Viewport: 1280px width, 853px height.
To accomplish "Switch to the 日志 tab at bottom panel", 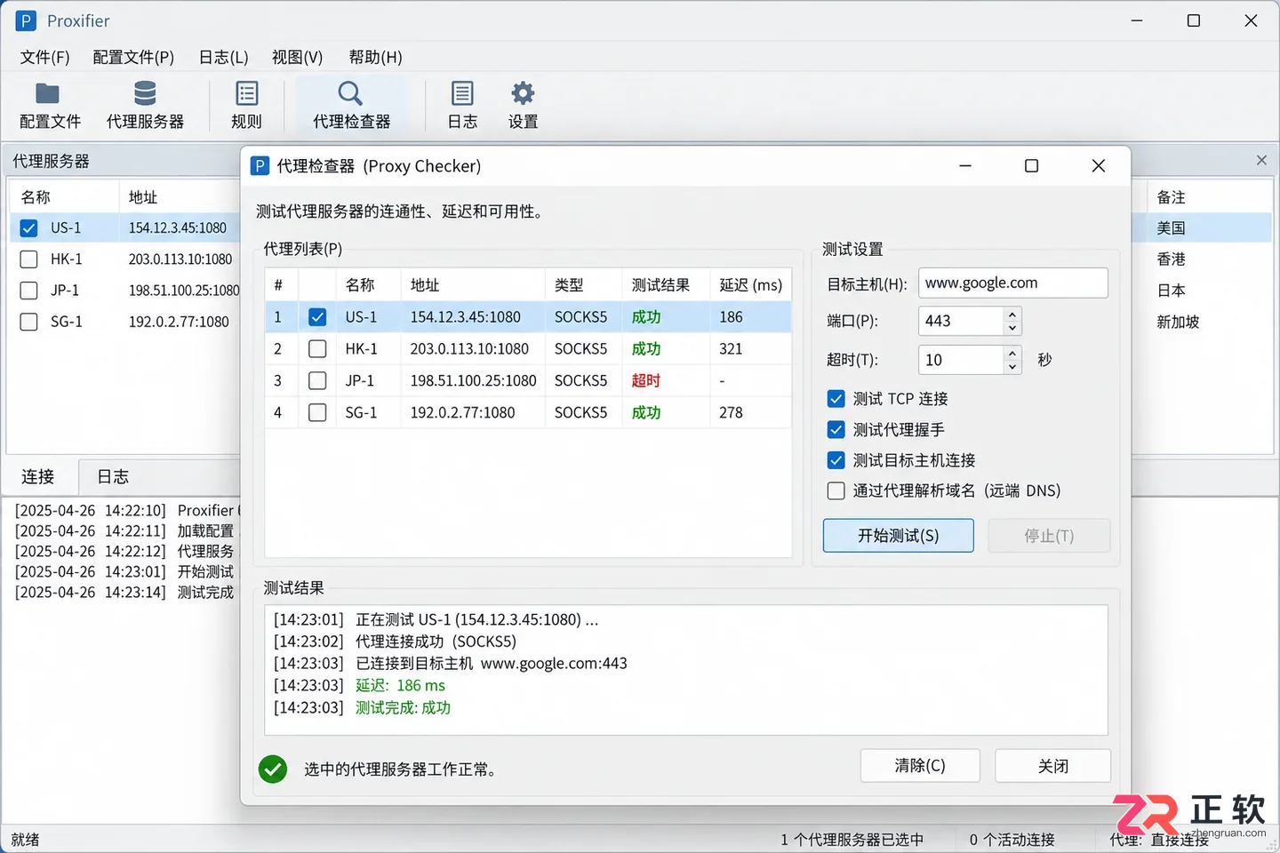I will (113, 477).
